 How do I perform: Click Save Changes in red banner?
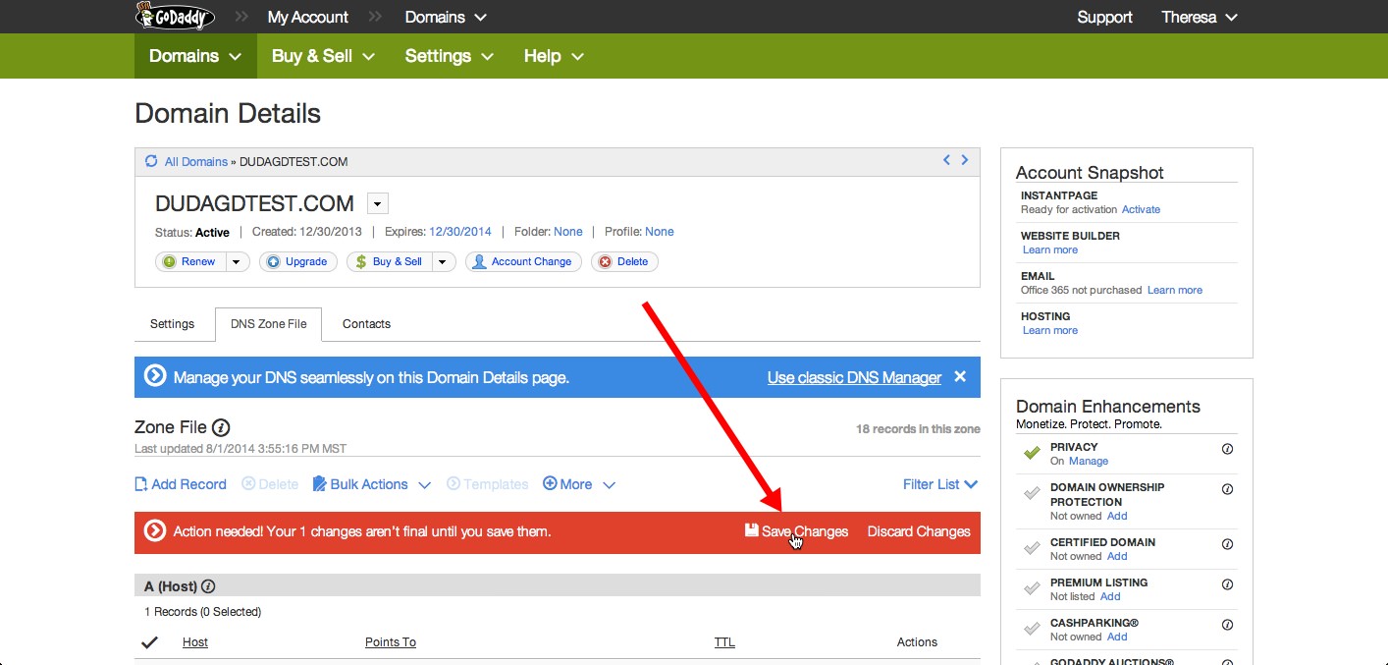pyautogui.click(x=796, y=531)
